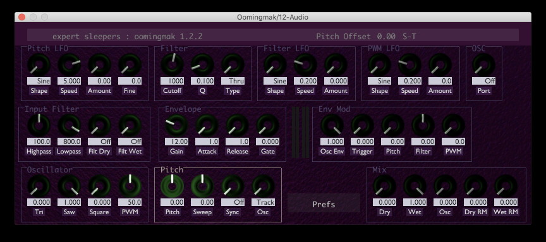Click the Oscillator Saw knob
This screenshot has width=546, height=242.
click(x=70, y=186)
